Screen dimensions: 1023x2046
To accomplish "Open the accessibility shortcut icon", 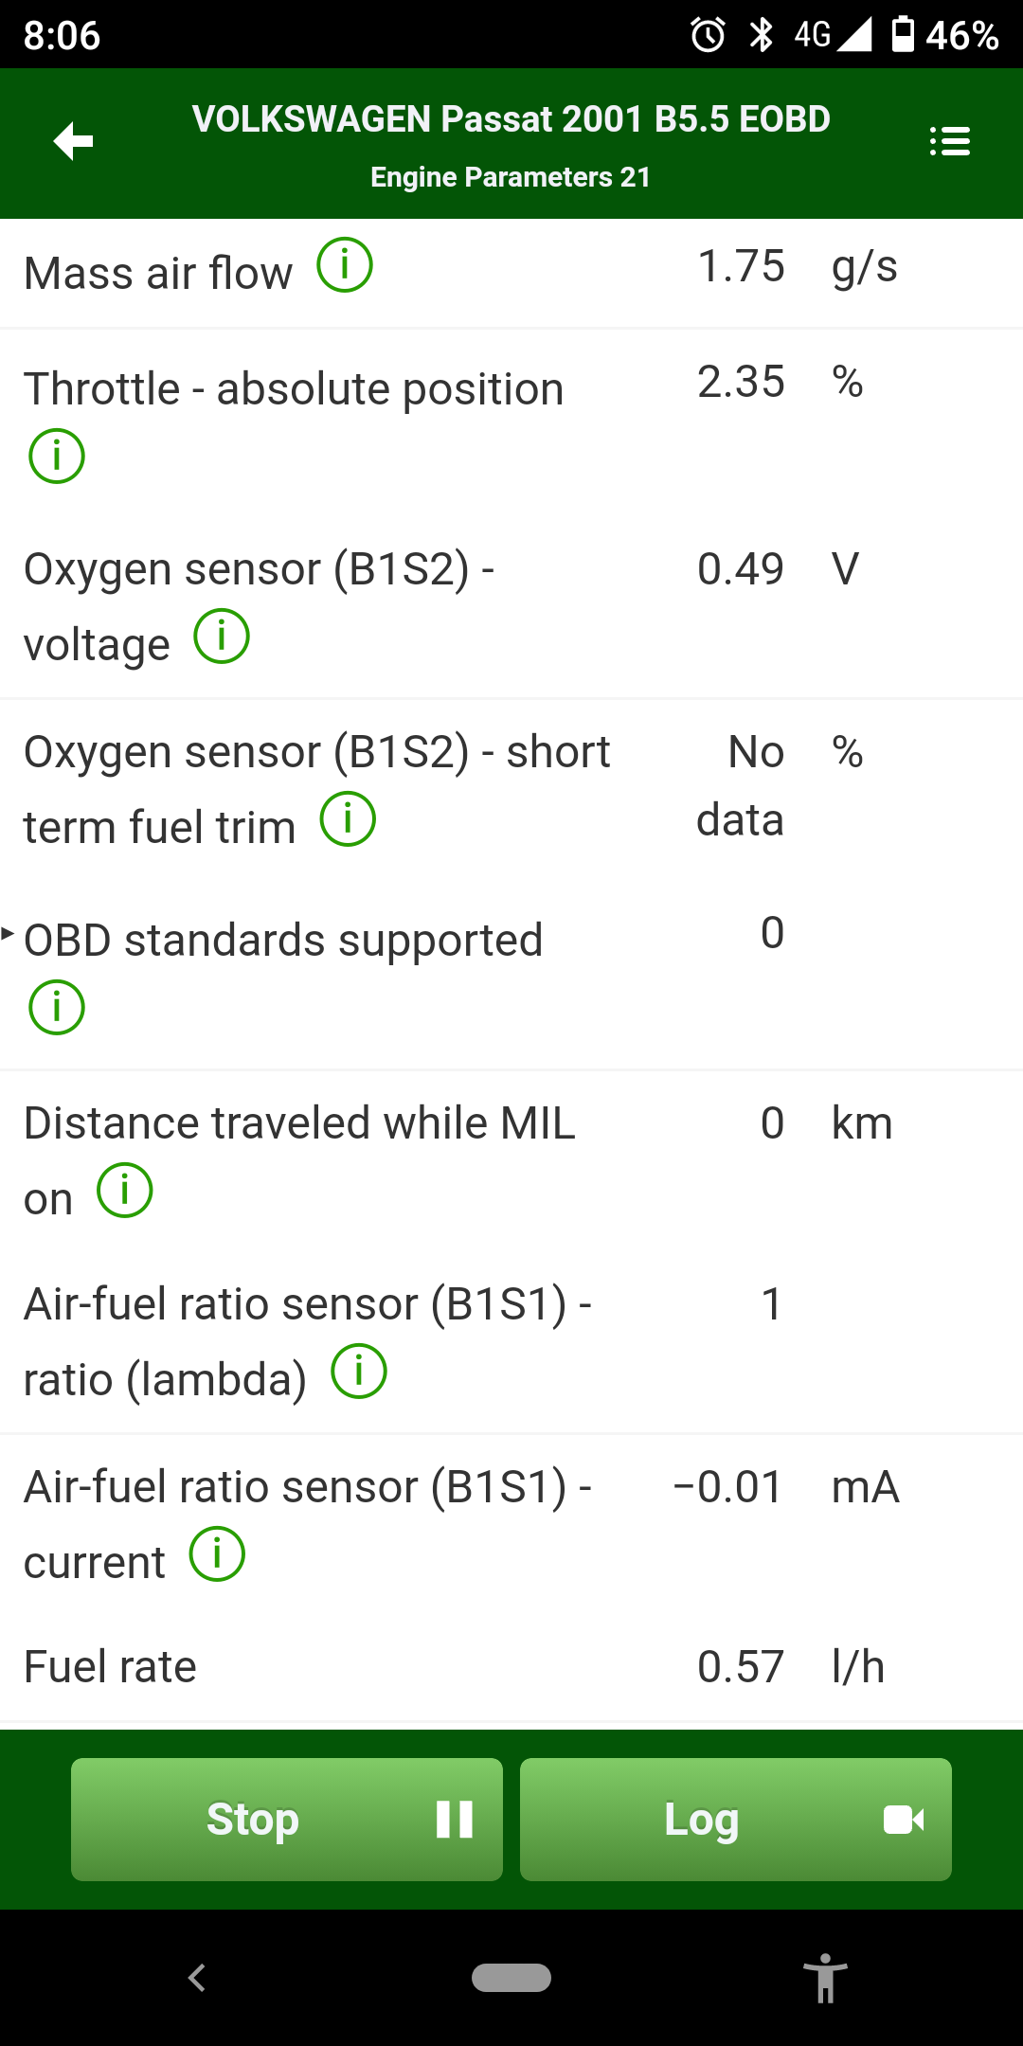I will [x=825, y=1978].
